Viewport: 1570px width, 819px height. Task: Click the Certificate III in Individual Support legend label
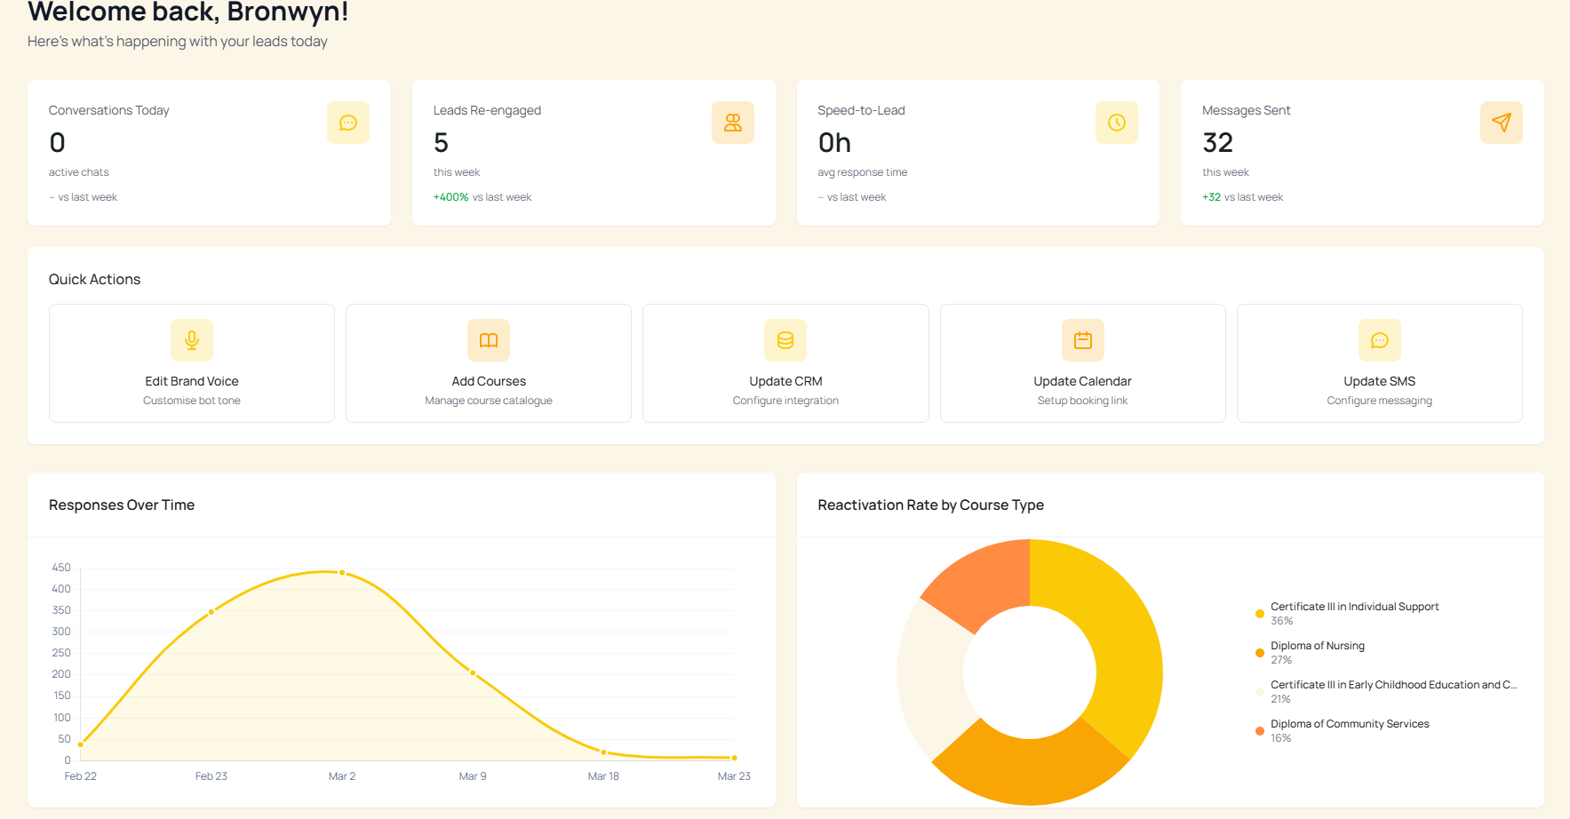click(1354, 607)
